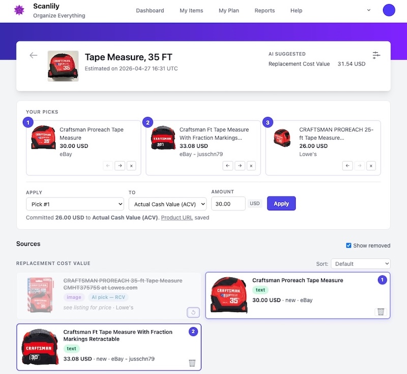
Task: Click the removed Lowes source packaging thumbnail
Action: point(40,295)
